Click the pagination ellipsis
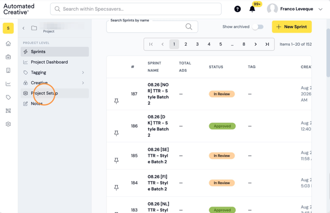 [232, 44]
